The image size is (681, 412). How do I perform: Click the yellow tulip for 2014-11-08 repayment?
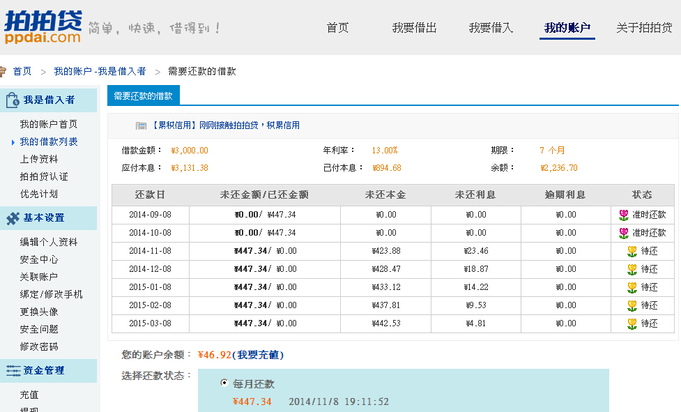coord(632,251)
